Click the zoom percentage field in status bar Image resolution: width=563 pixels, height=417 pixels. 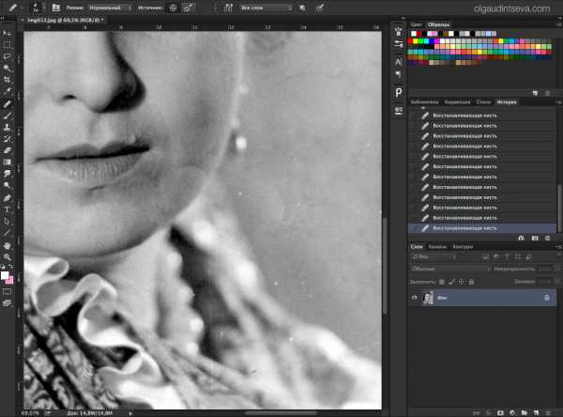pos(30,413)
